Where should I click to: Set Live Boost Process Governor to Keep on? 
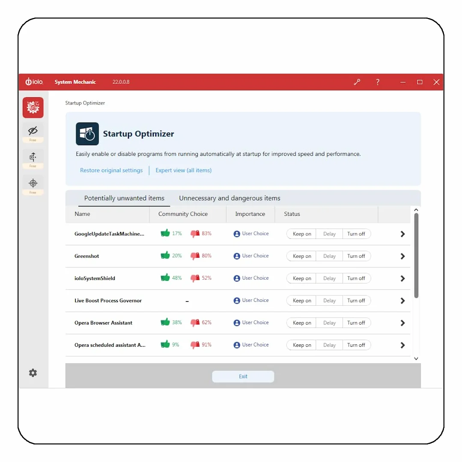point(301,301)
